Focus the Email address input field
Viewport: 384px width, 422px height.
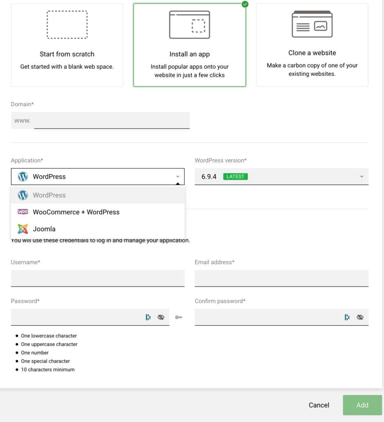pyautogui.click(x=281, y=278)
